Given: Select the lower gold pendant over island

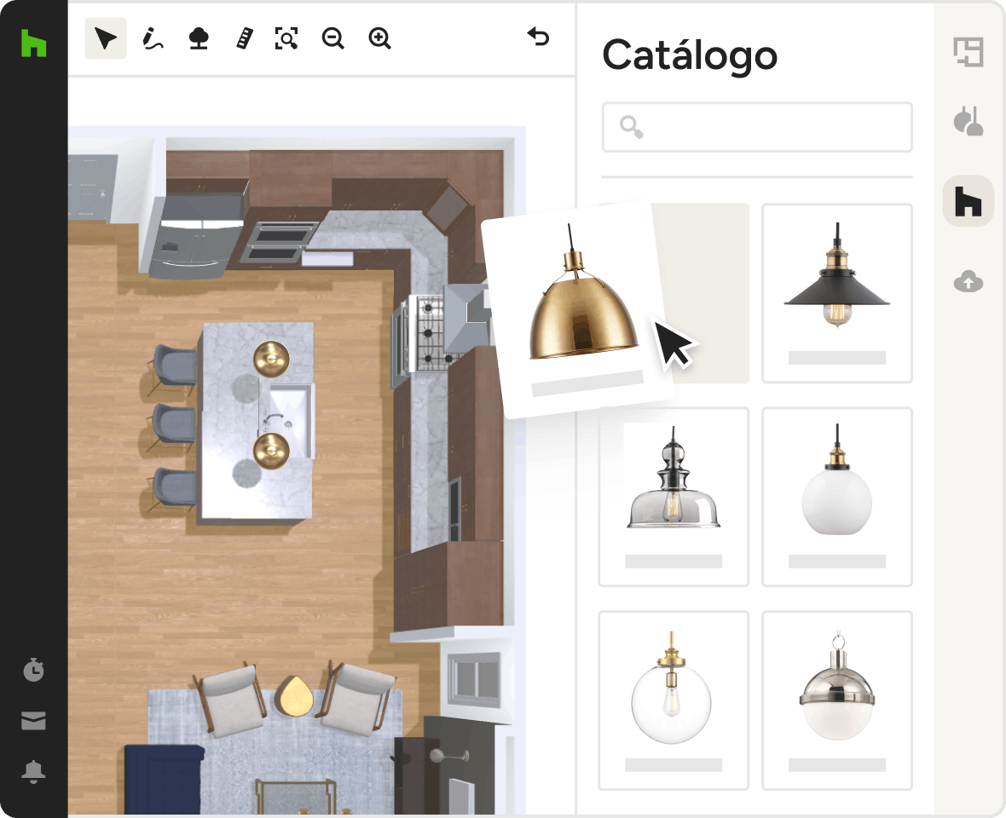Looking at the screenshot, I should tap(271, 451).
